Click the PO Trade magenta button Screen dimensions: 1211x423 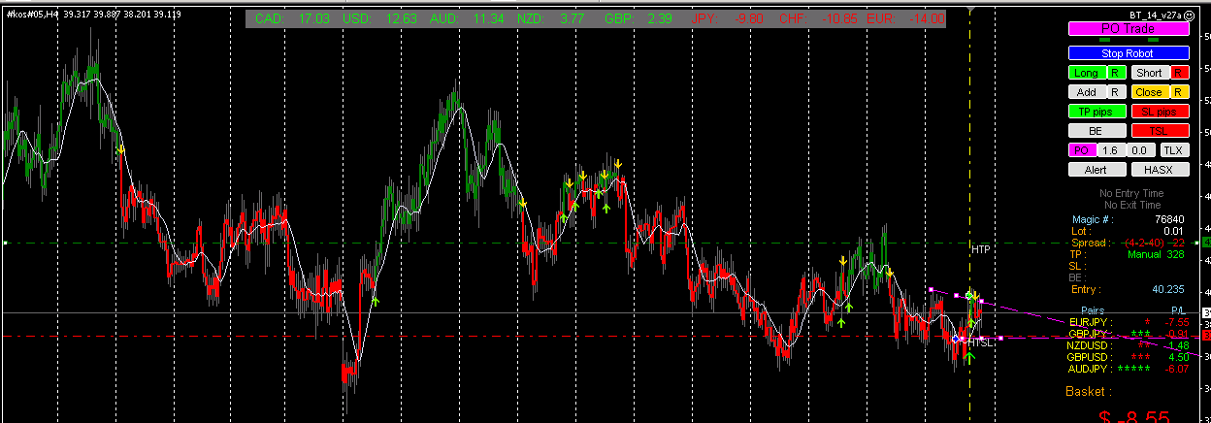coord(1129,30)
